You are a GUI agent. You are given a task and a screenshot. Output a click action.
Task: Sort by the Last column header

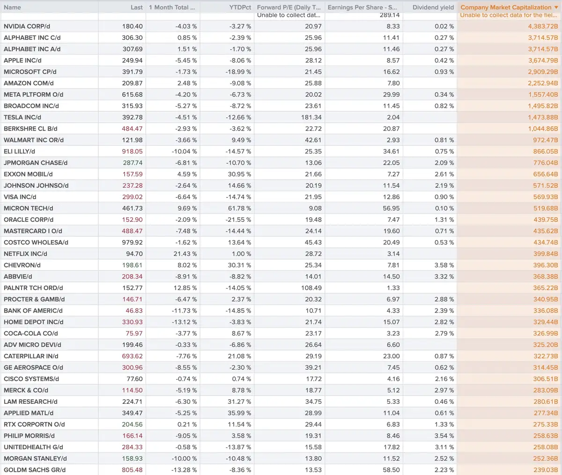[x=122, y=7]
